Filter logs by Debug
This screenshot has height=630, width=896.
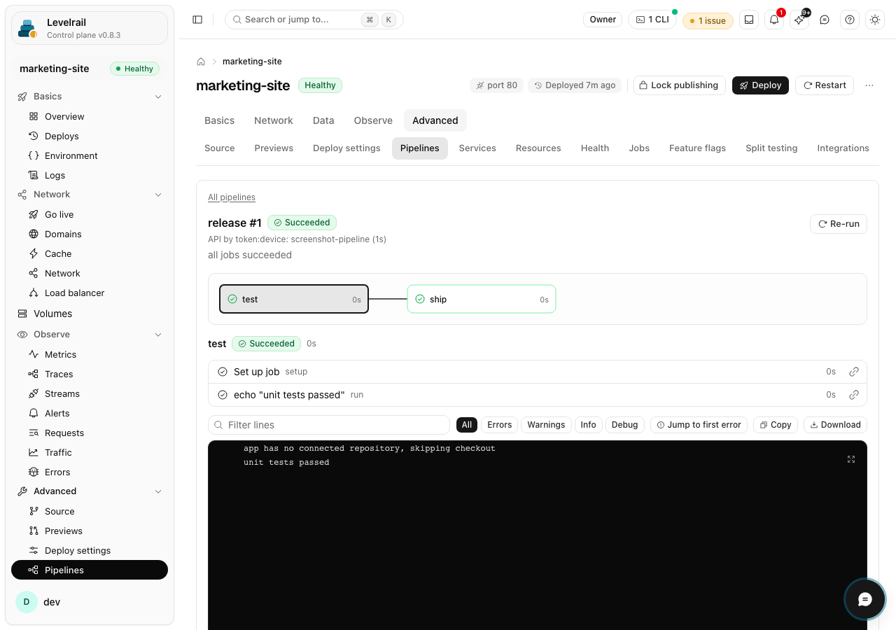[625, 425]
